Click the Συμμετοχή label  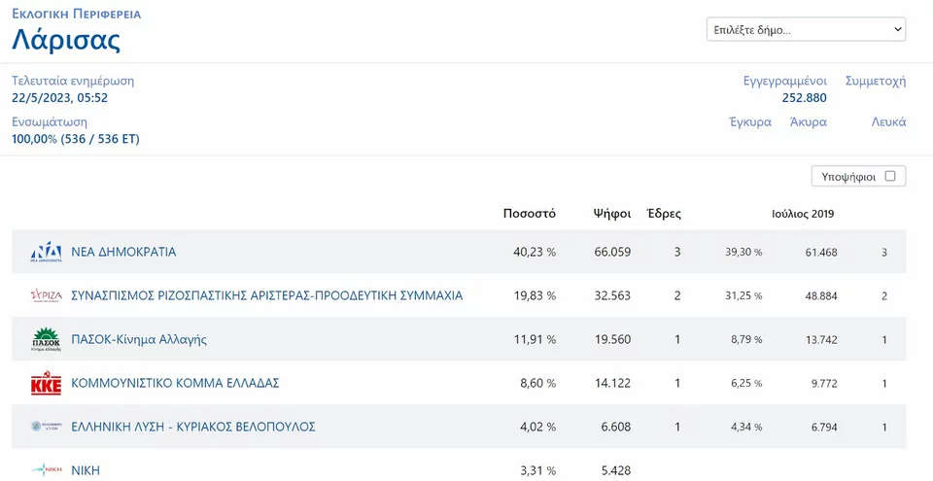pos(876,81)
